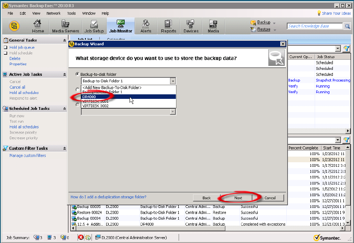This screenshot has height=243, width=354.
Task: Click the Scheduled Job Tasks icon
Action: point(5,109)
